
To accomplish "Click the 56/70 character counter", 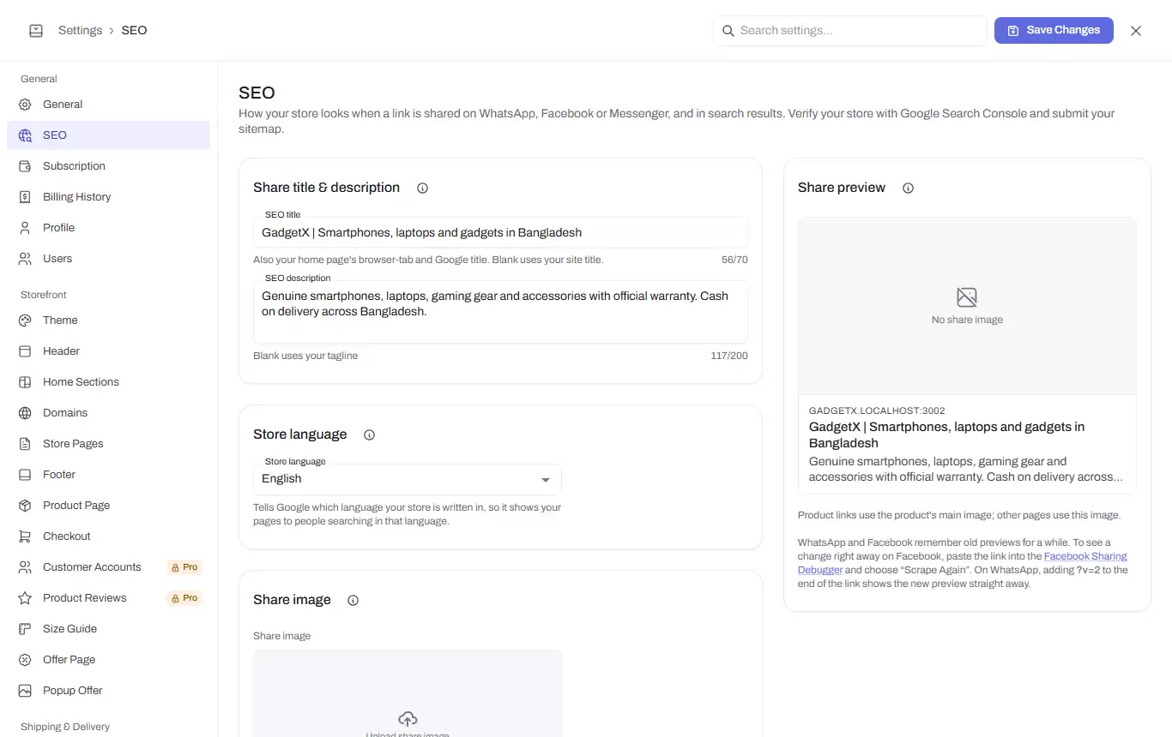I will point(734,260).
